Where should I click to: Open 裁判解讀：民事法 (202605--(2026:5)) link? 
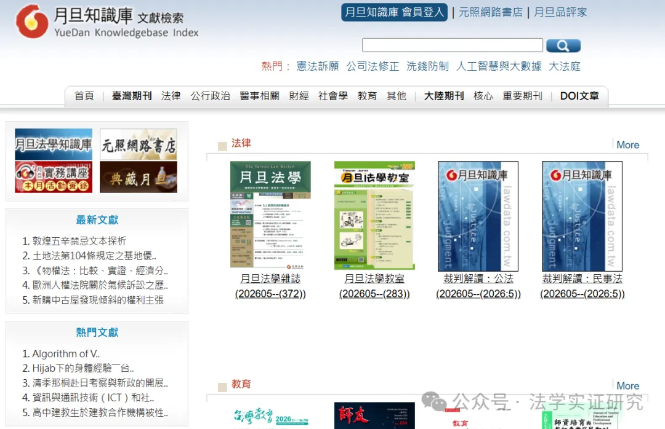pyautogui.click(x=582, y=286)
